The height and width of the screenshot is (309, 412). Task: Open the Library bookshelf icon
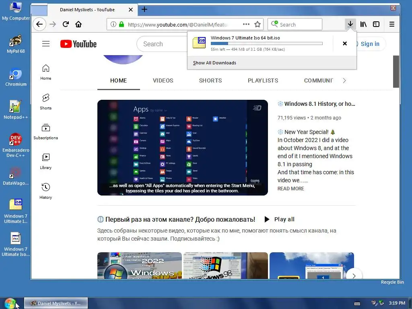pyautogui.click(x=363, y=25)
